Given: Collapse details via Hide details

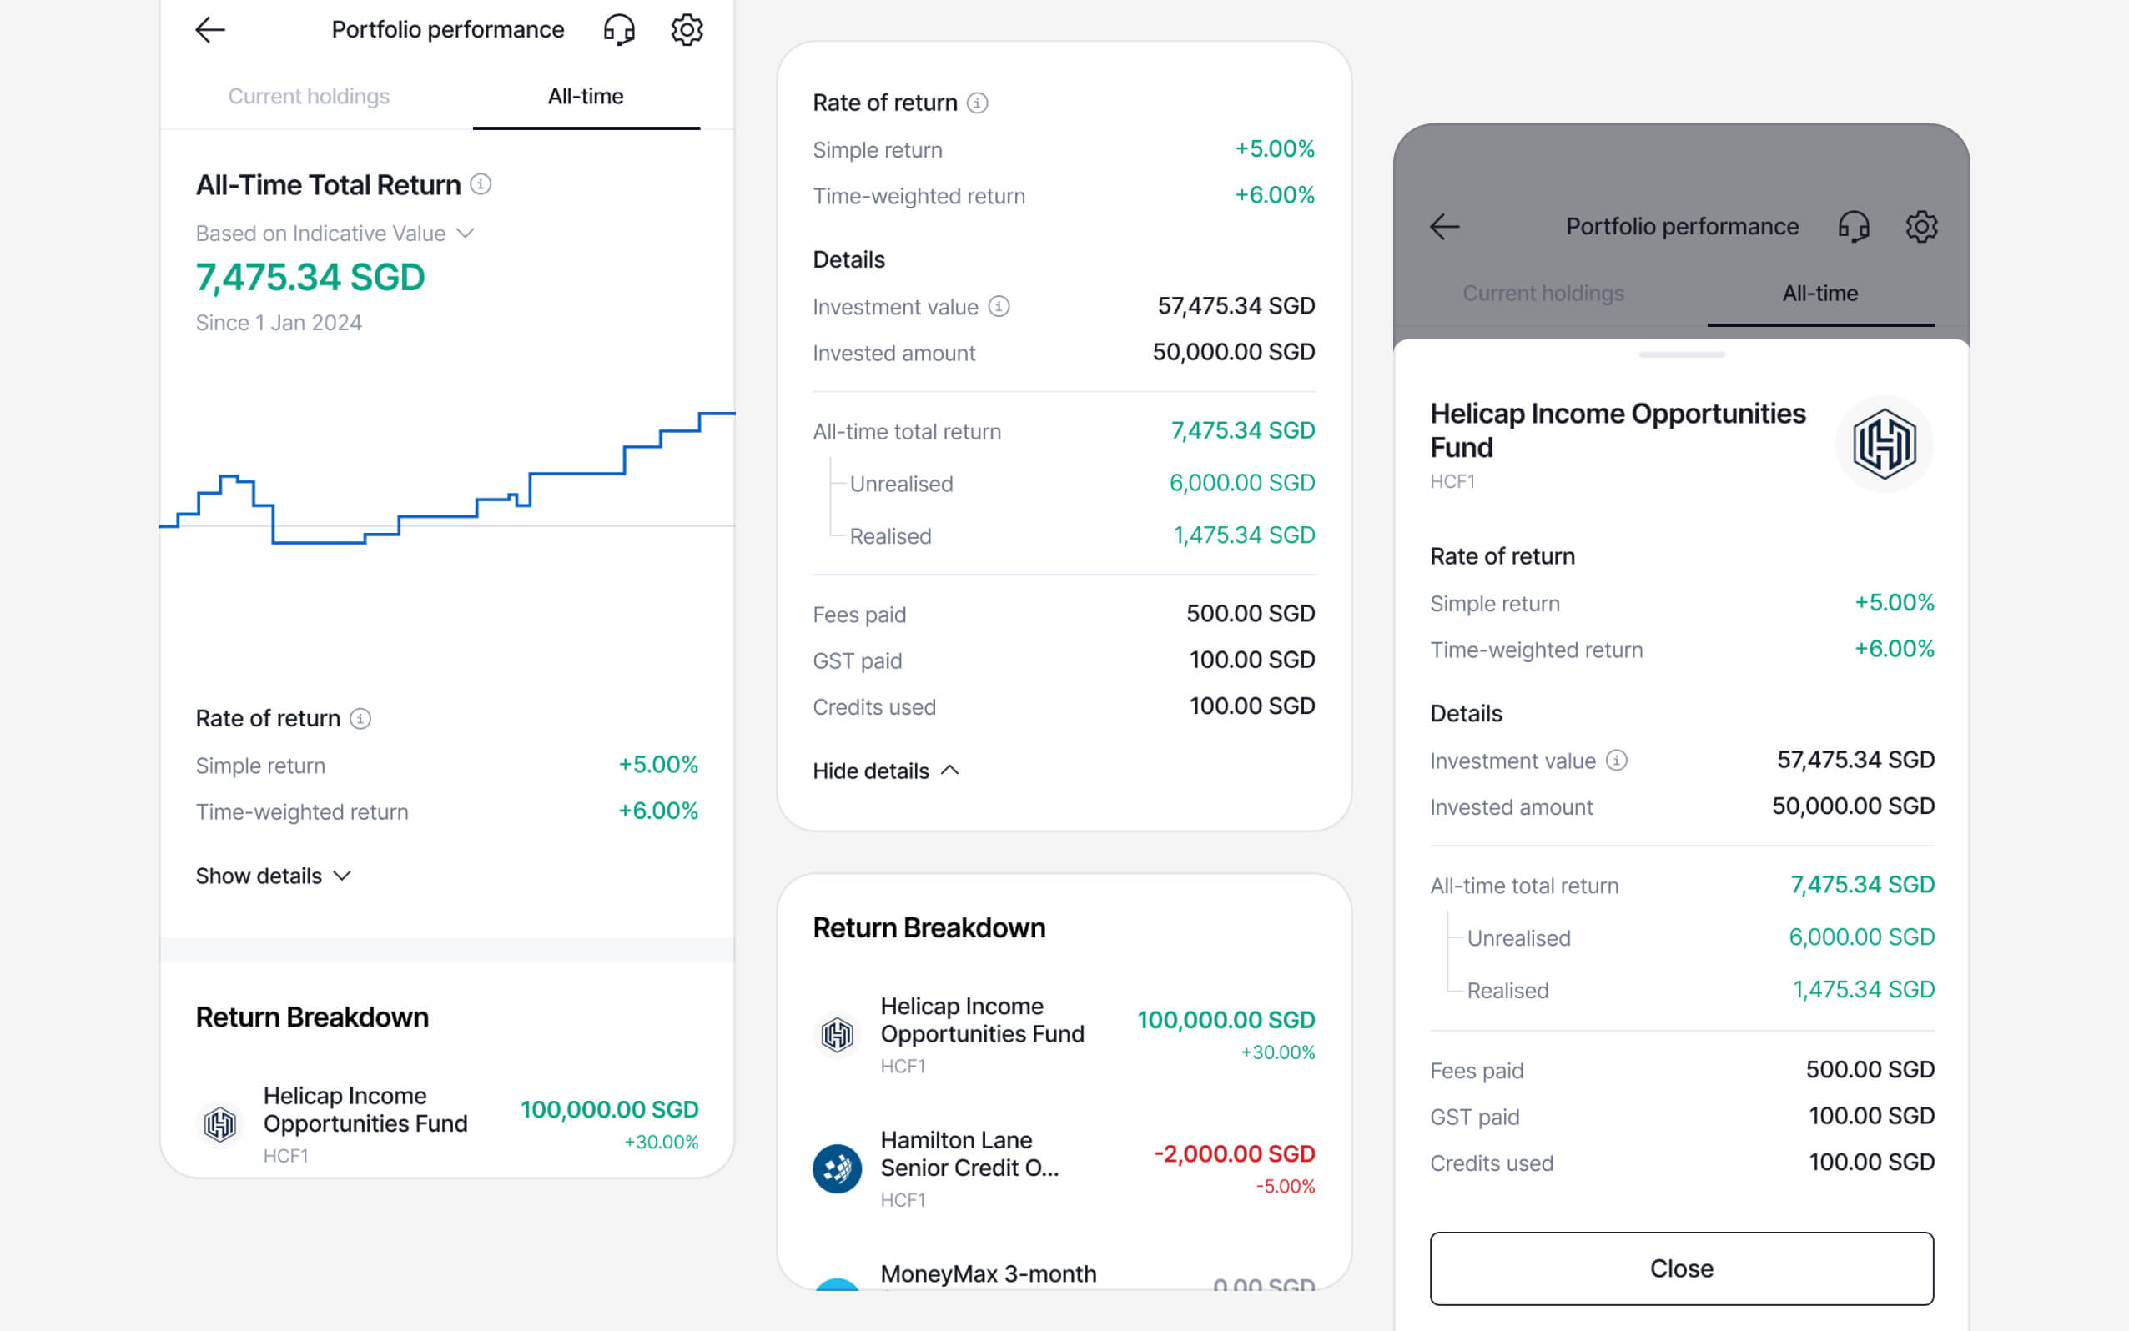Looking at the screenshot, I should 884,771.
